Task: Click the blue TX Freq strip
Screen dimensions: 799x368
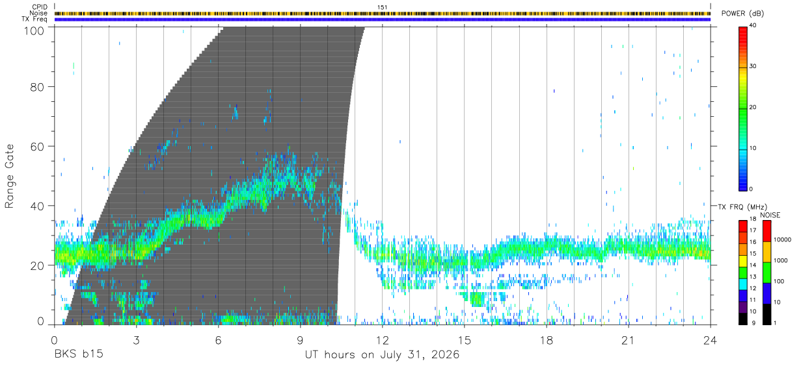Action: coord(382,19)
